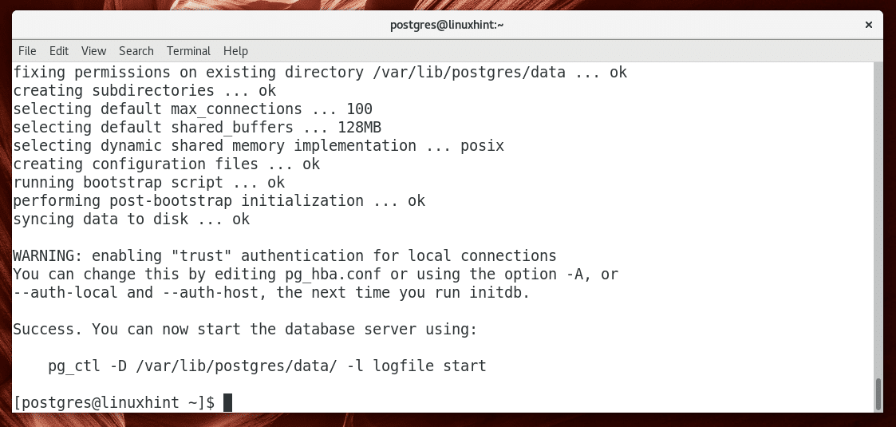Click the [postgres@linuxhint ~]$ prompt text
The height and width of the screenshot is (427, 896).
(113, 402)
